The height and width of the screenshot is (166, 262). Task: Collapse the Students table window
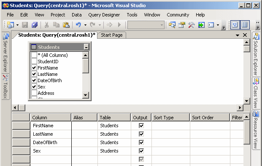86,47
